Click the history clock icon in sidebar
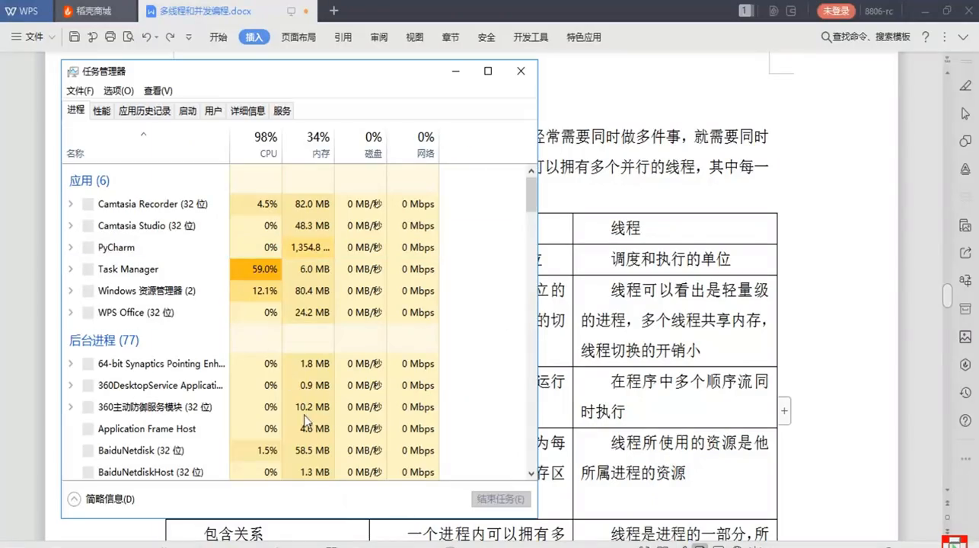 tap(965, 393)
